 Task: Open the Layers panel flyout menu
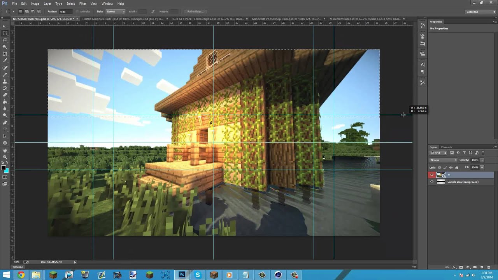(495, 147)
